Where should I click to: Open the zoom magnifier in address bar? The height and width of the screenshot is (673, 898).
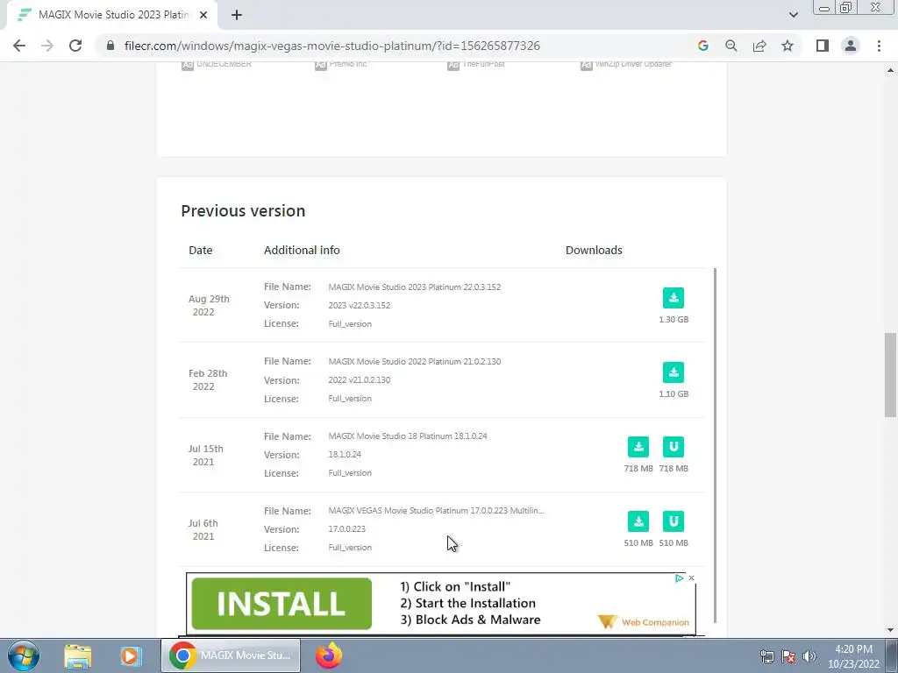(x=731, y=46)
